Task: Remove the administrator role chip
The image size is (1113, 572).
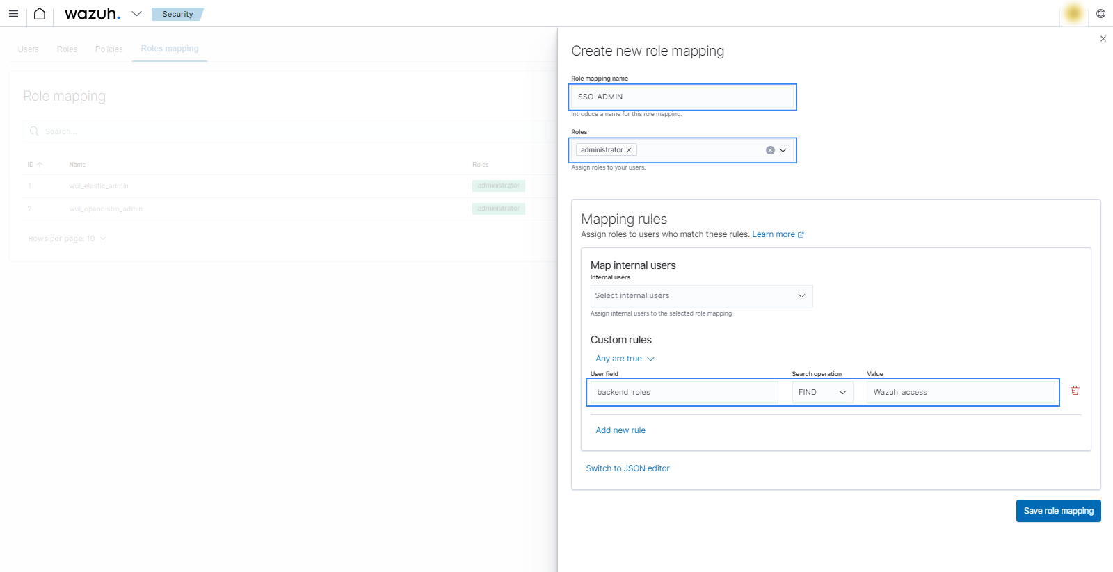Action: click(628, 150)
